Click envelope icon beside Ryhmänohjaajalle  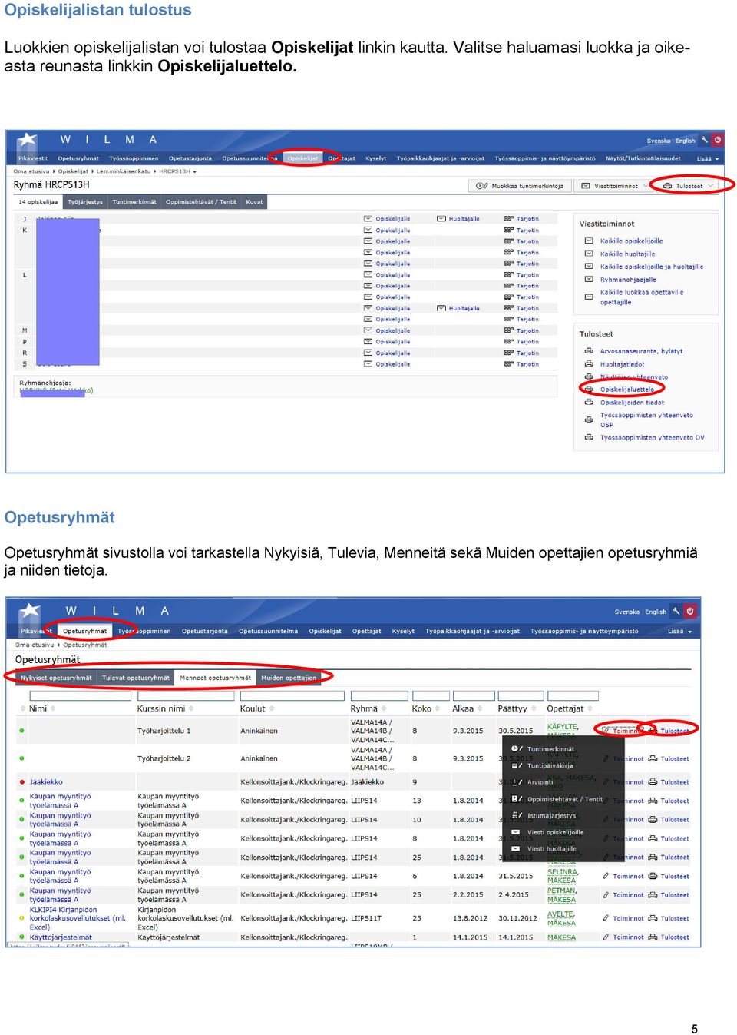[x=589, y=280]
